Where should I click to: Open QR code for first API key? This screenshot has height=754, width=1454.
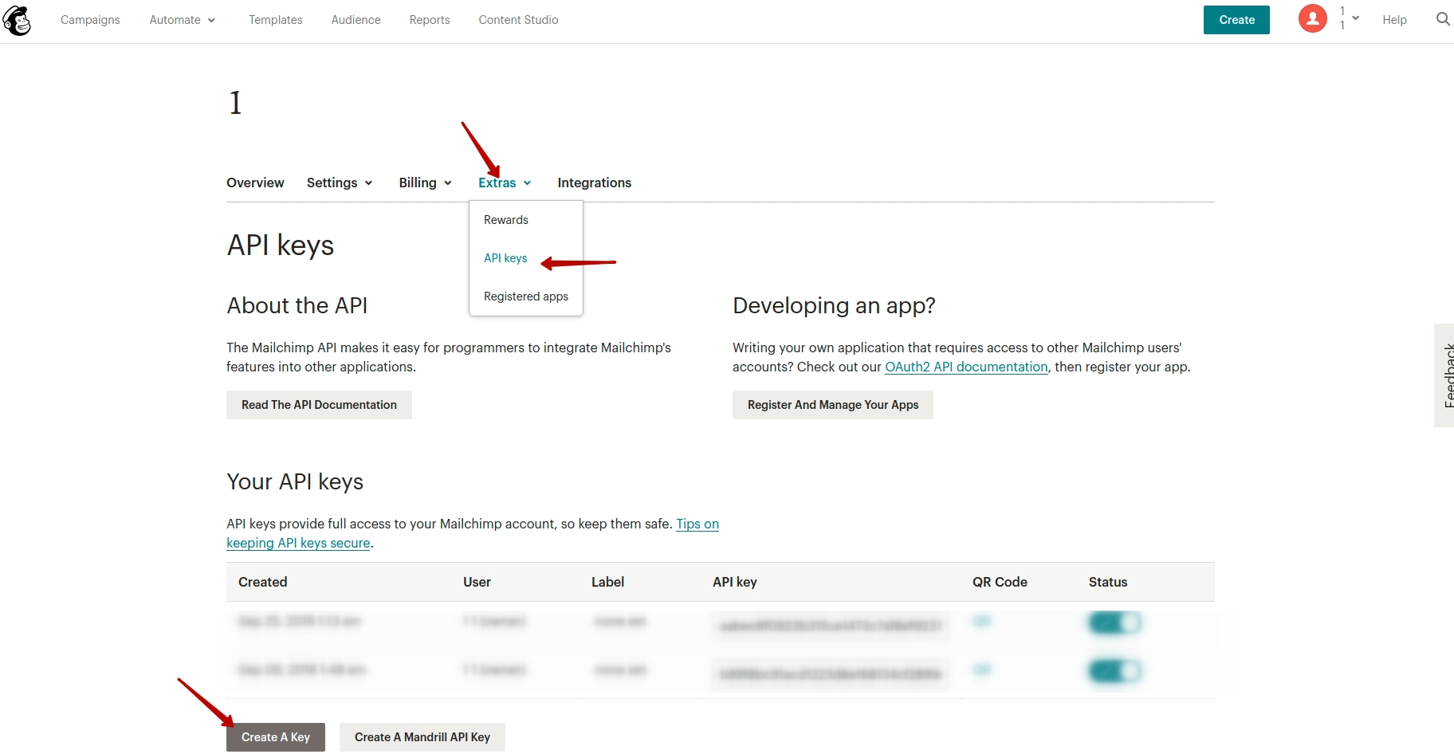981,621
